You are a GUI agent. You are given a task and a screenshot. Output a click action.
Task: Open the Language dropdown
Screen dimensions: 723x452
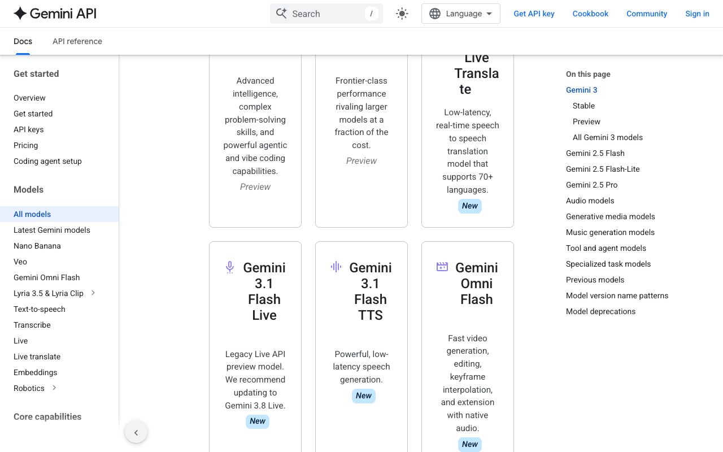tap(461, 14)
